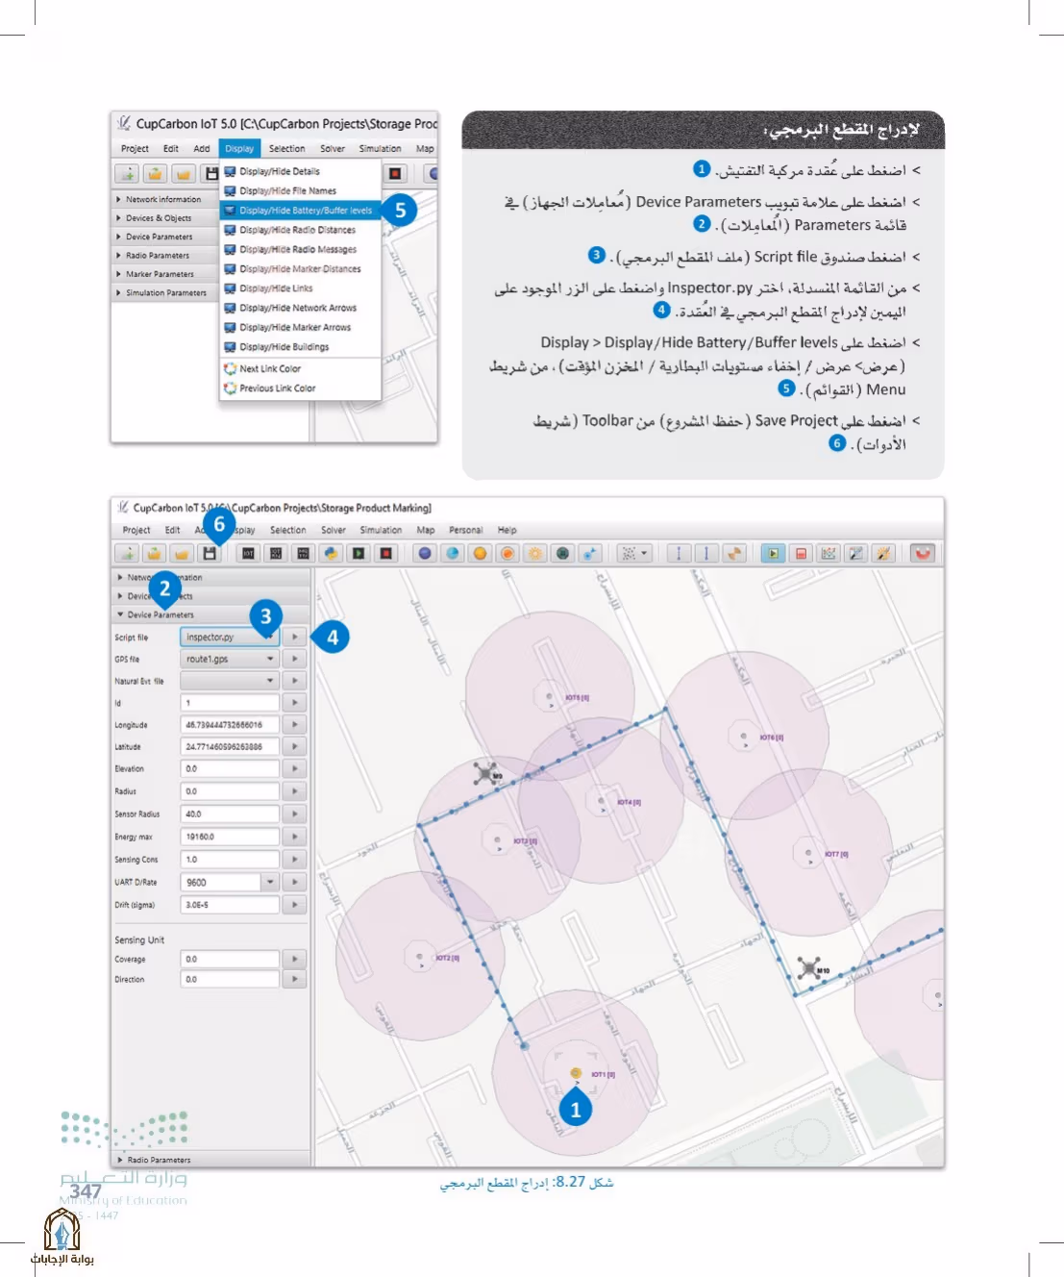
Task: Click the red stop square icon in lower toolbar
Action: pyautogui.click(x=386, y=553)
